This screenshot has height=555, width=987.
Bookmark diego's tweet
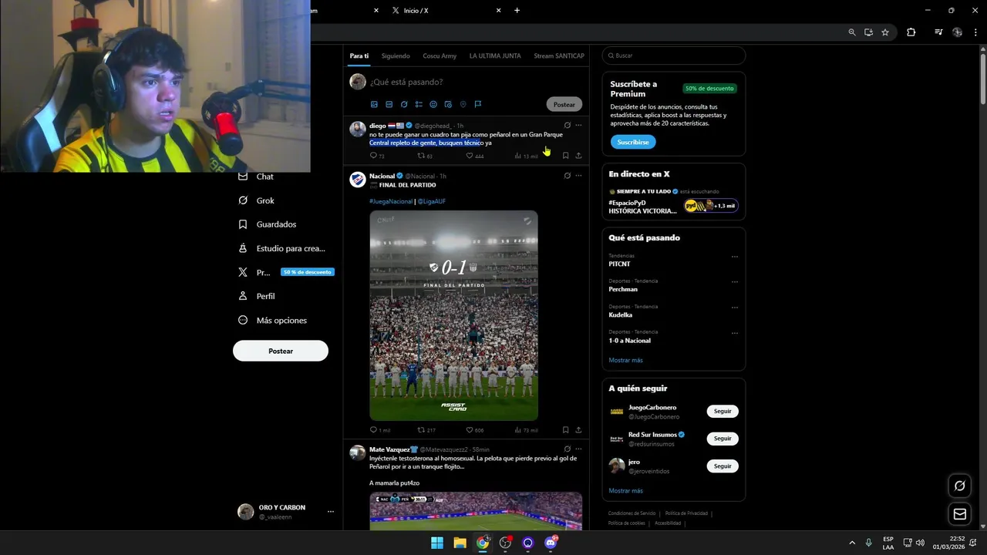(x=565, y=156)
